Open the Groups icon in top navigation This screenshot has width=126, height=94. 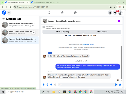click(x=75, y=13)
